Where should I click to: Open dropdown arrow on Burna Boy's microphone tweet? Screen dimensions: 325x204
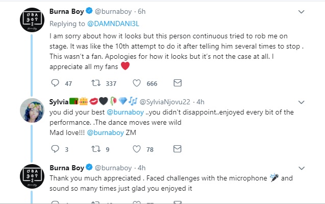301,168
